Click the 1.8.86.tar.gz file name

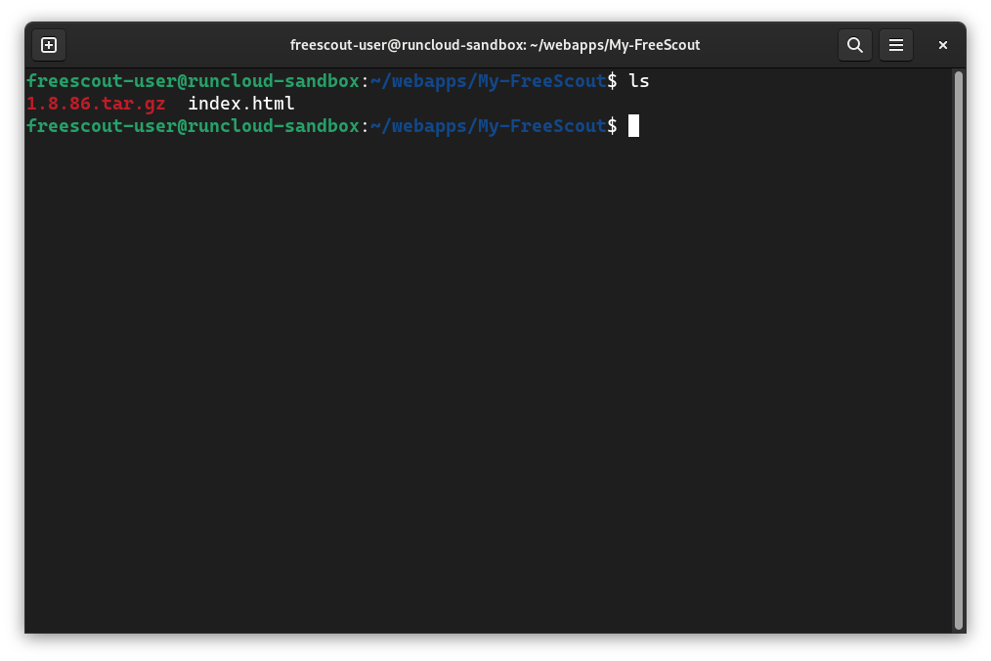click(96, 103)
